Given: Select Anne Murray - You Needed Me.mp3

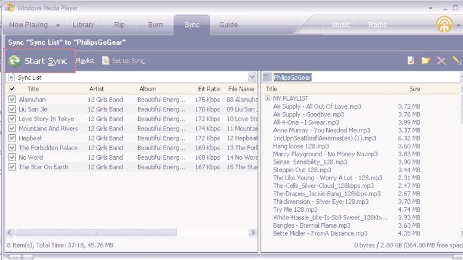Looking at the screenshot, I should (x=321, y=130).
